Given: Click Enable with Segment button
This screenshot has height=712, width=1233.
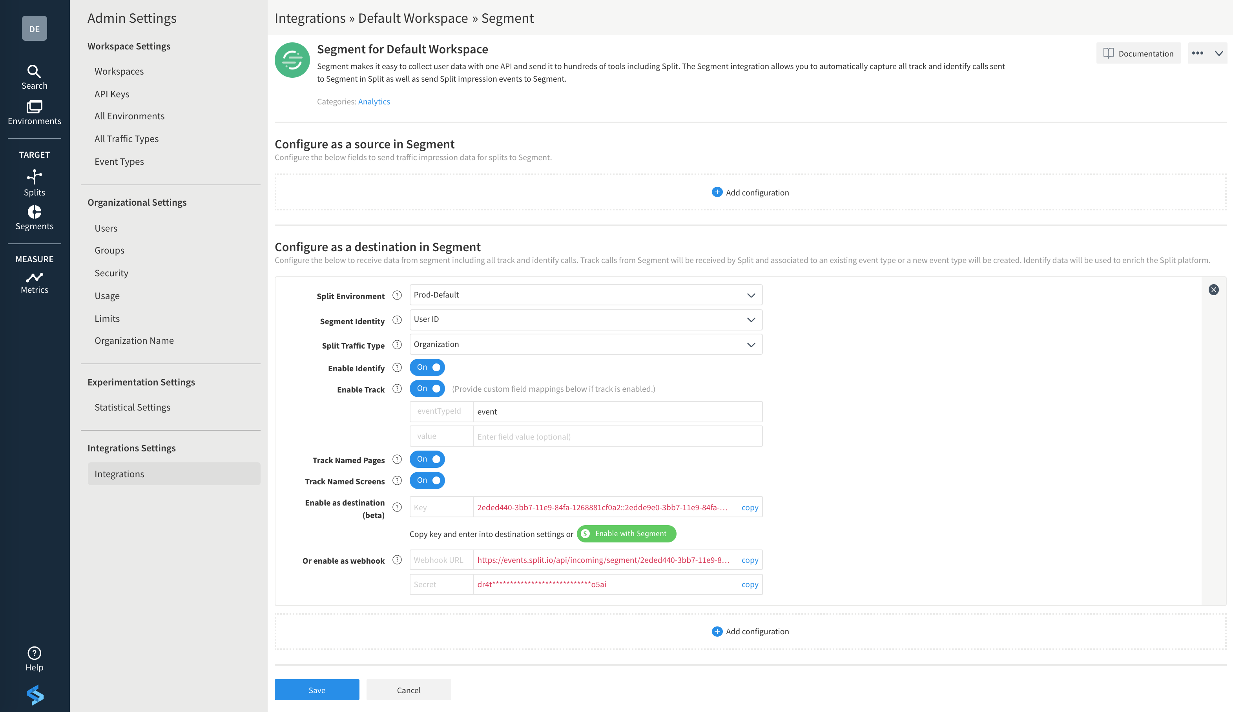Looking at the screenshot, I should 626,533.
